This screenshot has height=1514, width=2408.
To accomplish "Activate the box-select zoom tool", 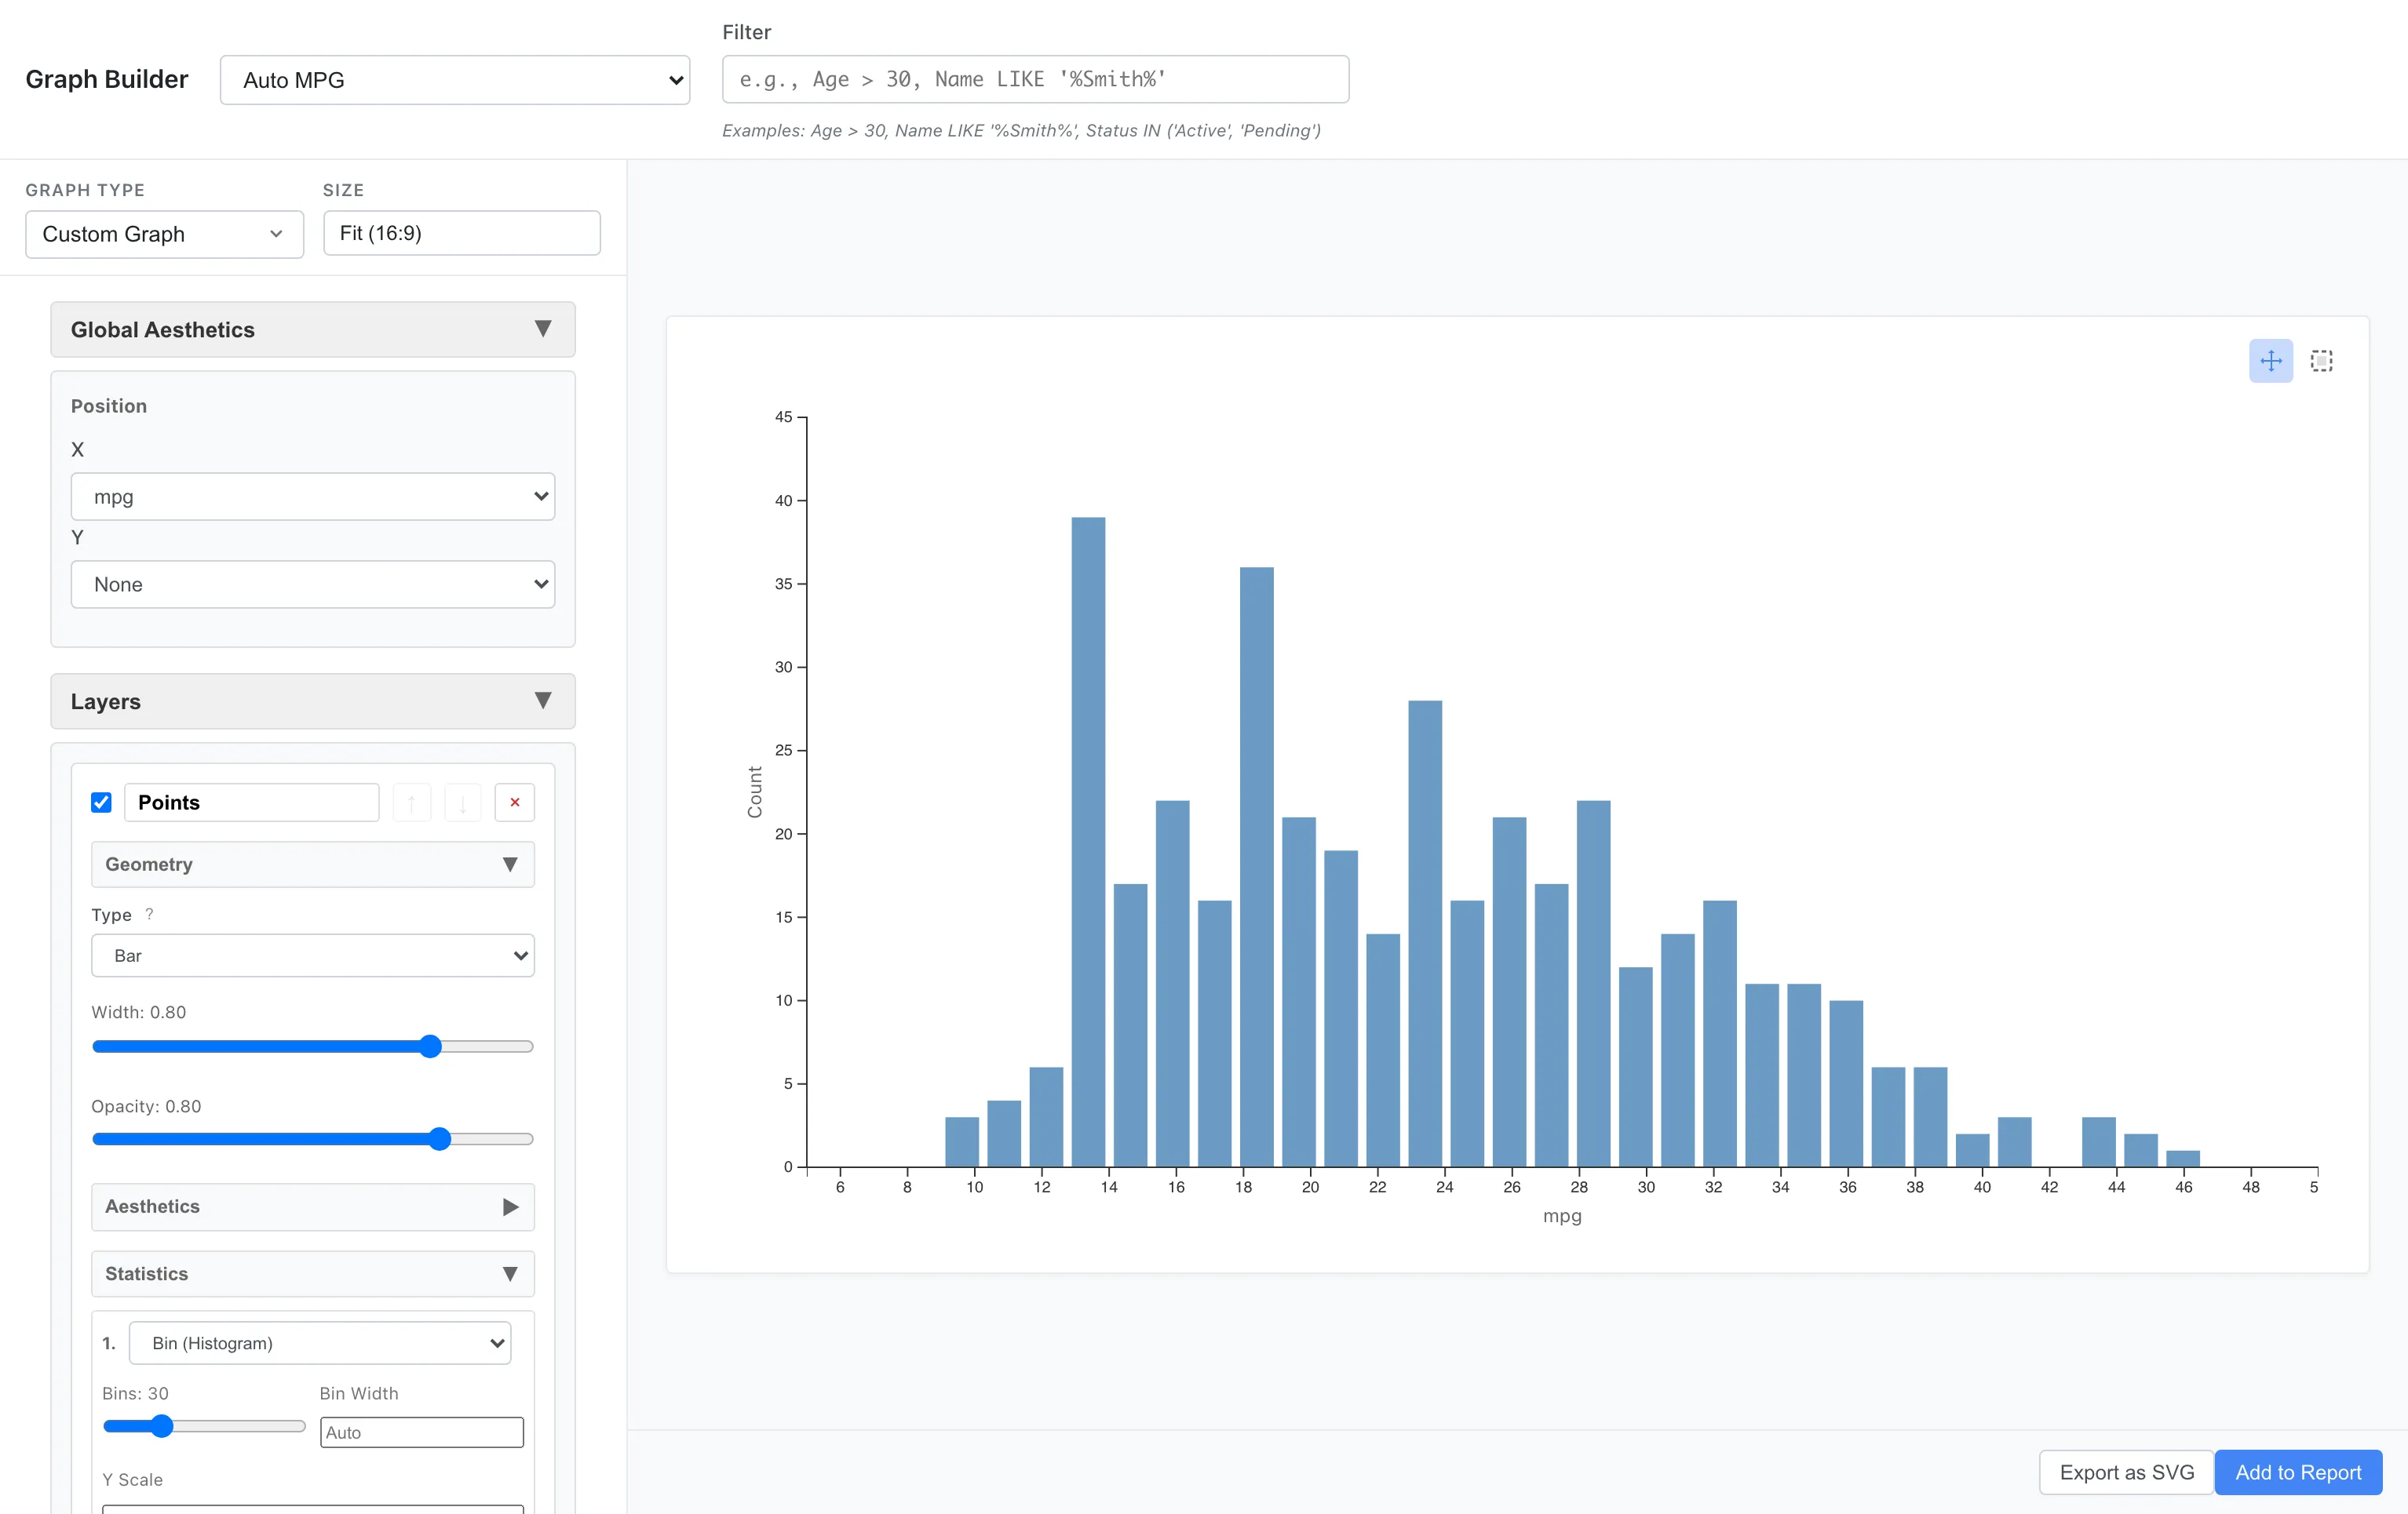I will pos(2321,361).
